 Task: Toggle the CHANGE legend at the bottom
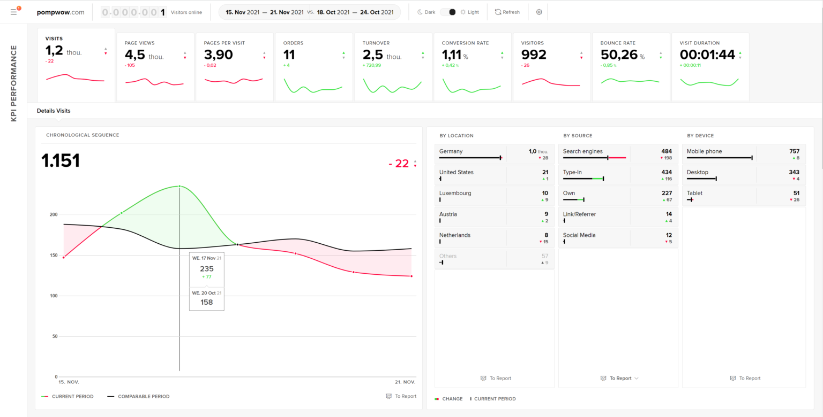(448, 398)
